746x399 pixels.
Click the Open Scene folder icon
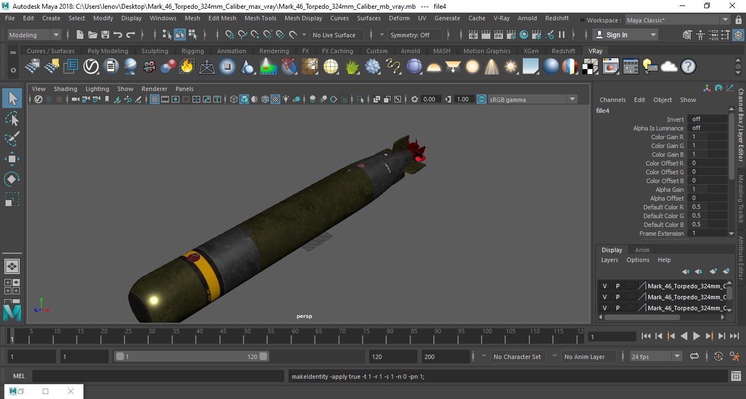(92, 35)
